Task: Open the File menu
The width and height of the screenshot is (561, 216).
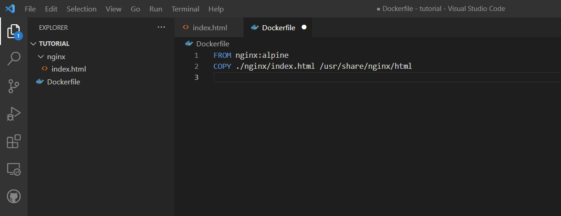Action: tap(30, 9)
